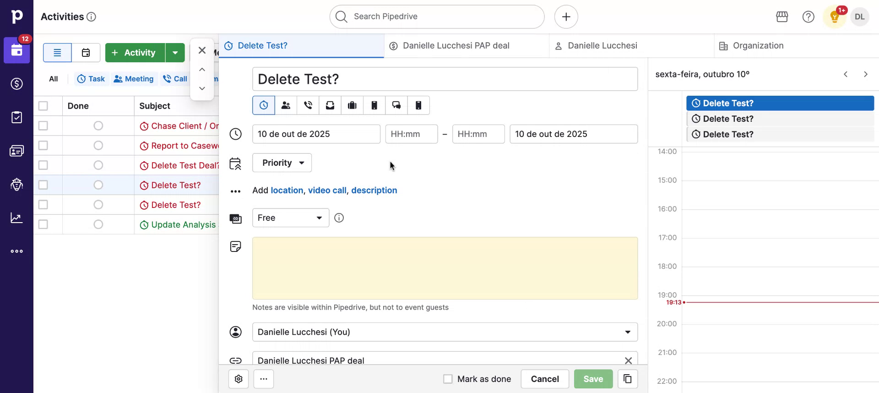The height and width of the screenshot is (393, 879).
Task: Click green Activity add button
Action: (135, 53)
